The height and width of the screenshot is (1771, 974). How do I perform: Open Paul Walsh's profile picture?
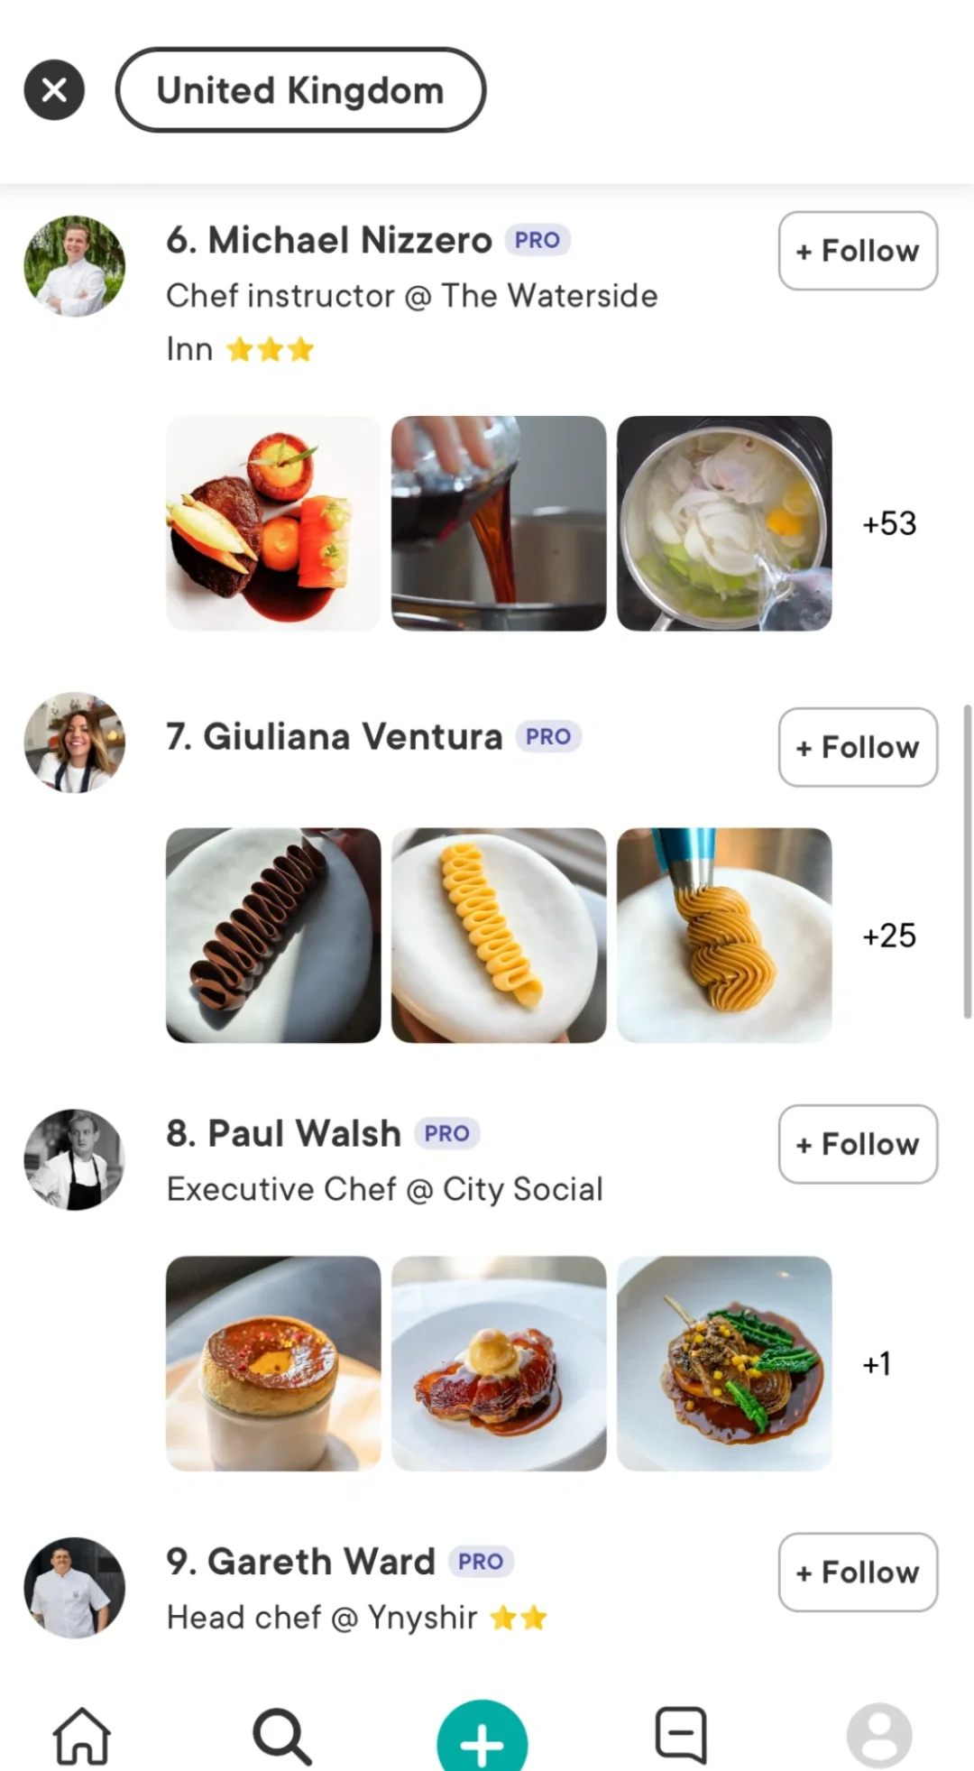click(x=75, y=1159)
